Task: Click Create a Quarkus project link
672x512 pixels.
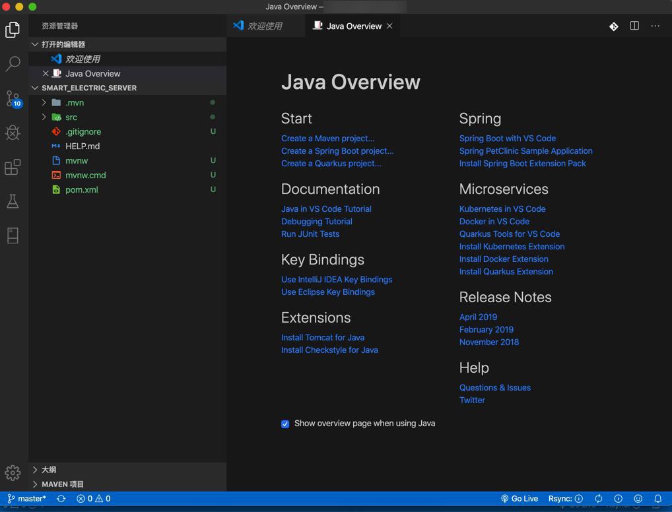Action: [331, 163]
